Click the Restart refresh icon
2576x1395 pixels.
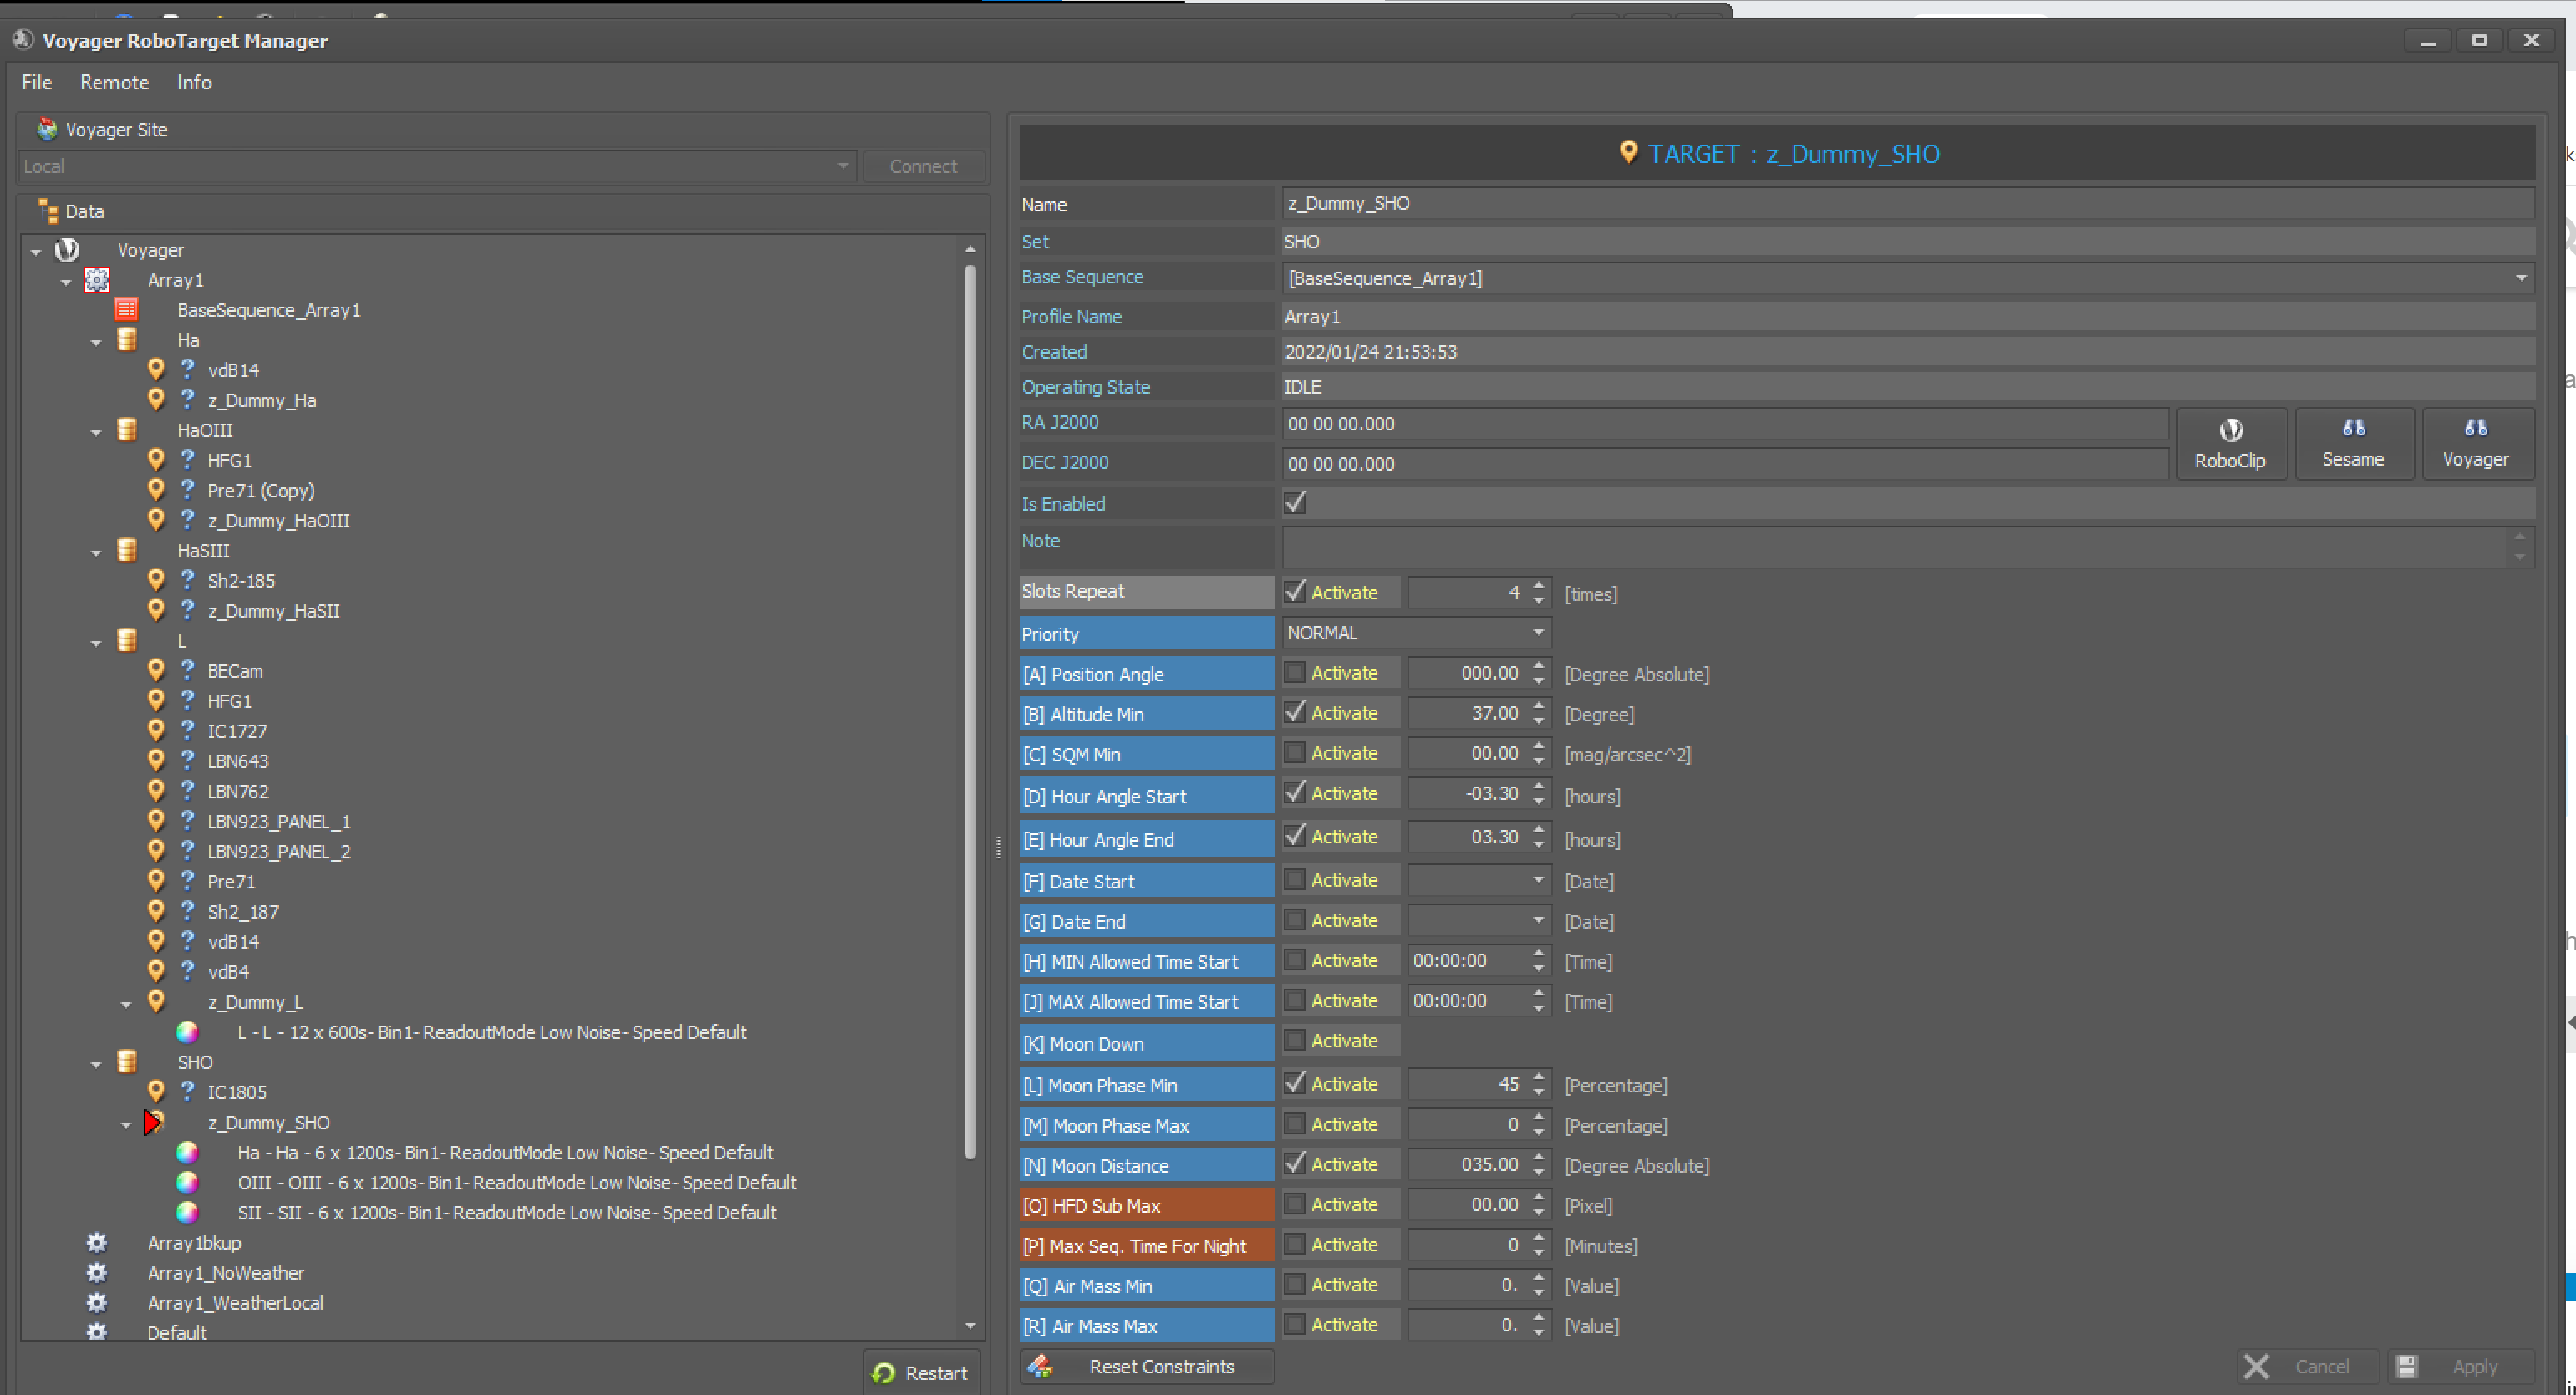point(883,1373)
